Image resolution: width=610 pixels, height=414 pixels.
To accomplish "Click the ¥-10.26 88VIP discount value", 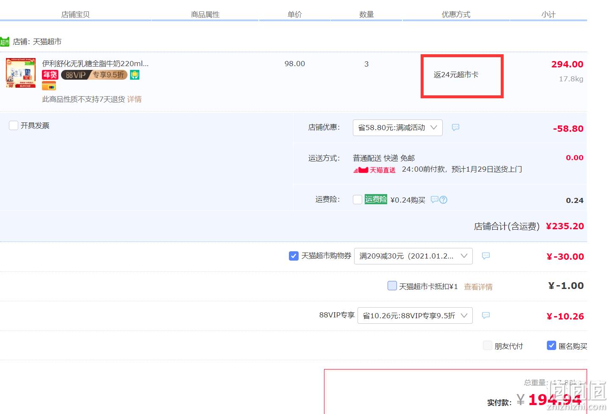I will (x=566, y=317).
